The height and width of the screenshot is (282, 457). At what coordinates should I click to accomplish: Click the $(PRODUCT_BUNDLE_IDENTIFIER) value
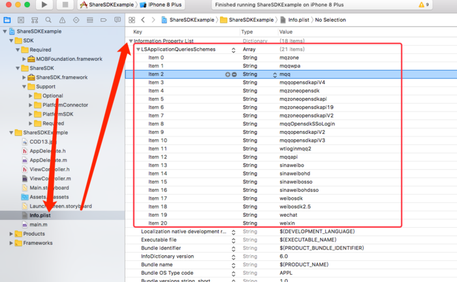tap(322, 248)
